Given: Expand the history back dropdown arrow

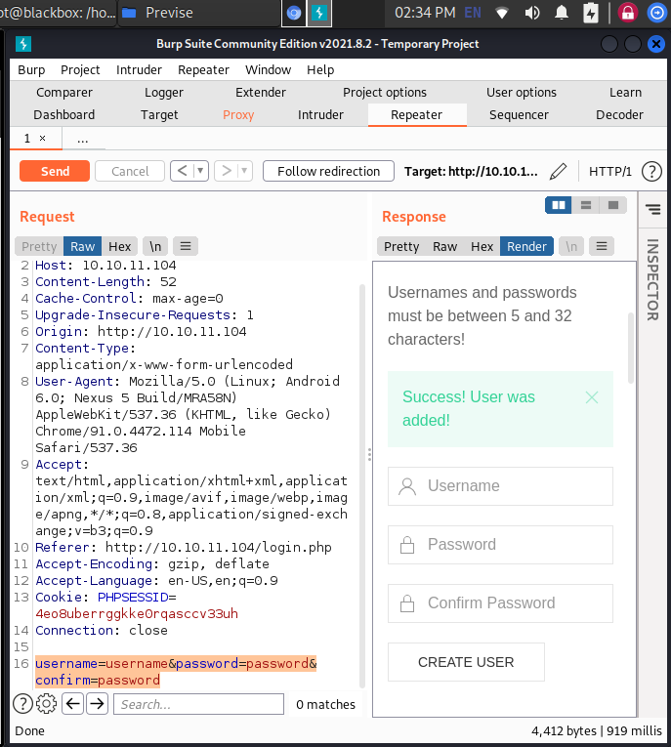Looking at the screenshot, I should [x=200, y=171].
